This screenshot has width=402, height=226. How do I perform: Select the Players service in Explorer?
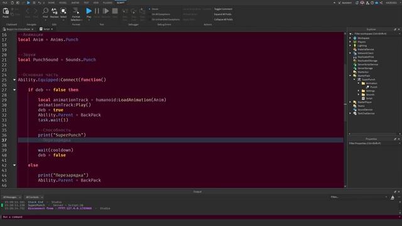362,42
